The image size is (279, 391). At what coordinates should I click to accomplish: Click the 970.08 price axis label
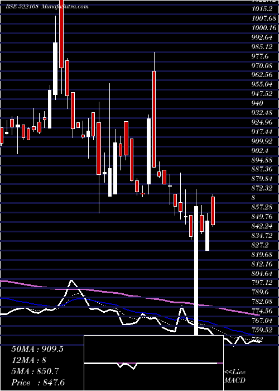tap(263, 65)
